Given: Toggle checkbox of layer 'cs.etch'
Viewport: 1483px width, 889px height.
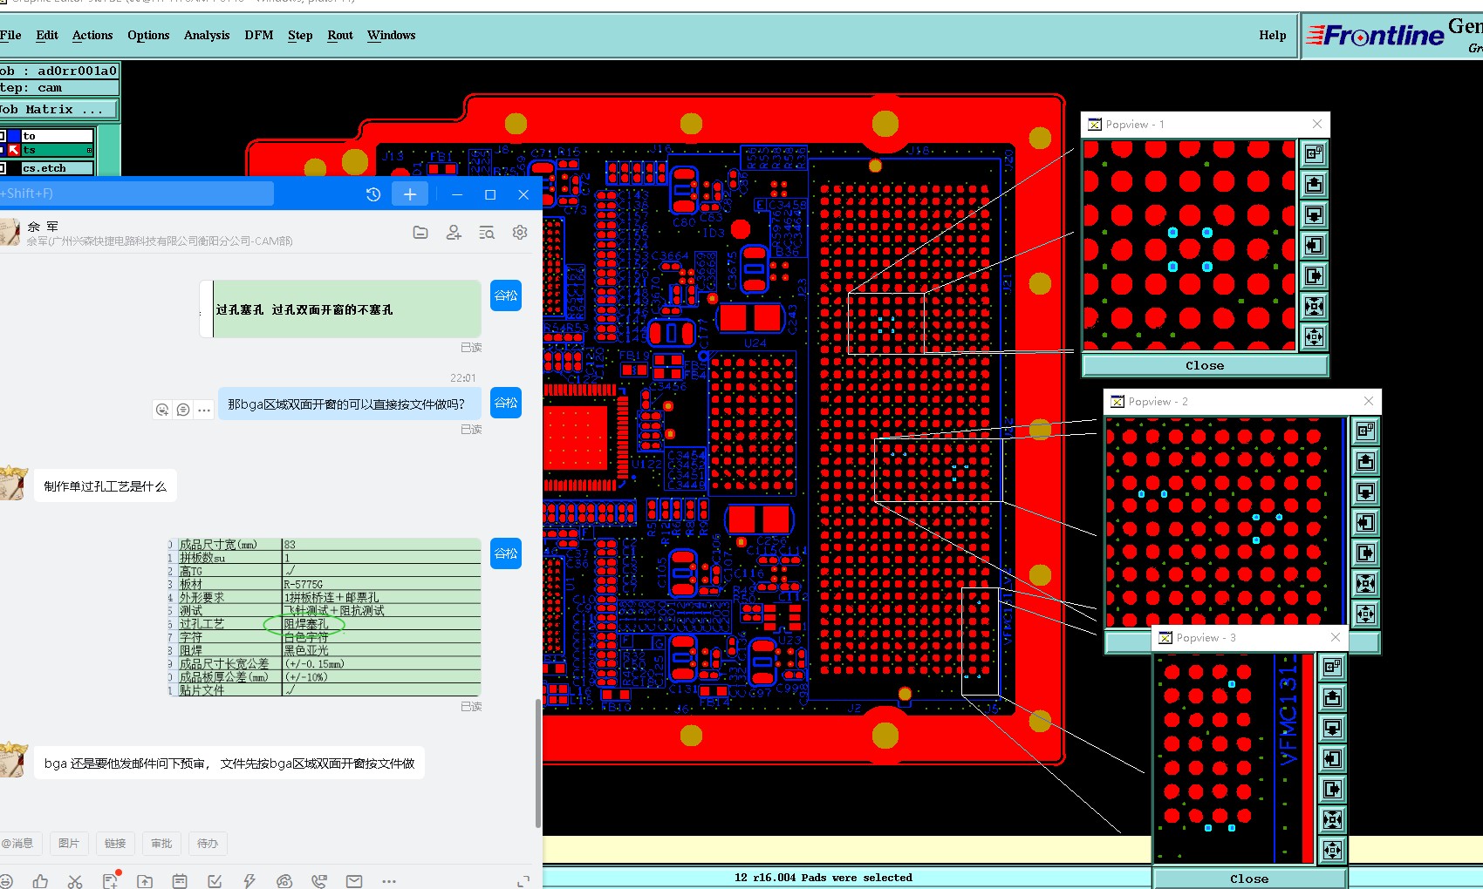Looking at the screenshot, I should point(3,168).
